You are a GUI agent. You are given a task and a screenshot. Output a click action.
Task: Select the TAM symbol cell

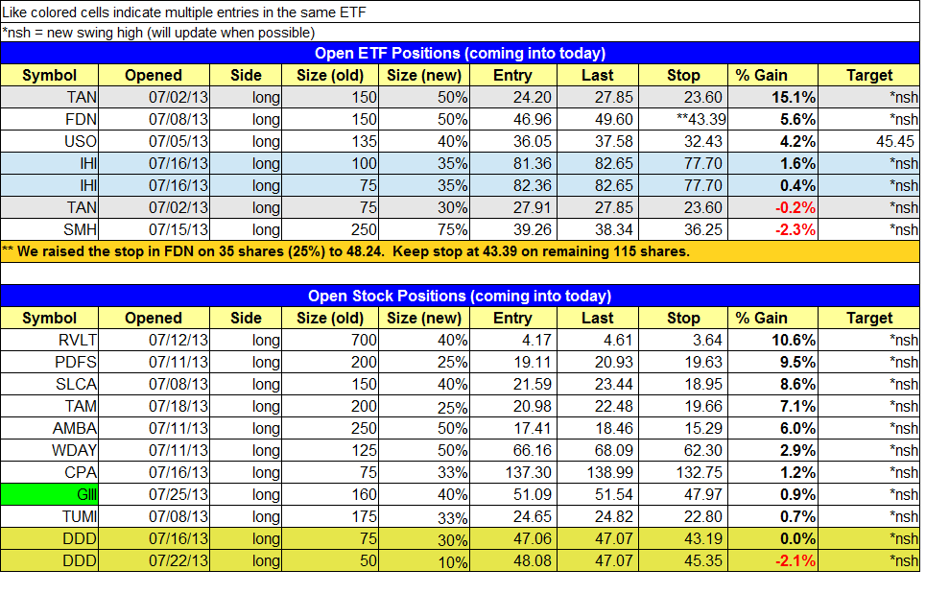pos(50,406)
